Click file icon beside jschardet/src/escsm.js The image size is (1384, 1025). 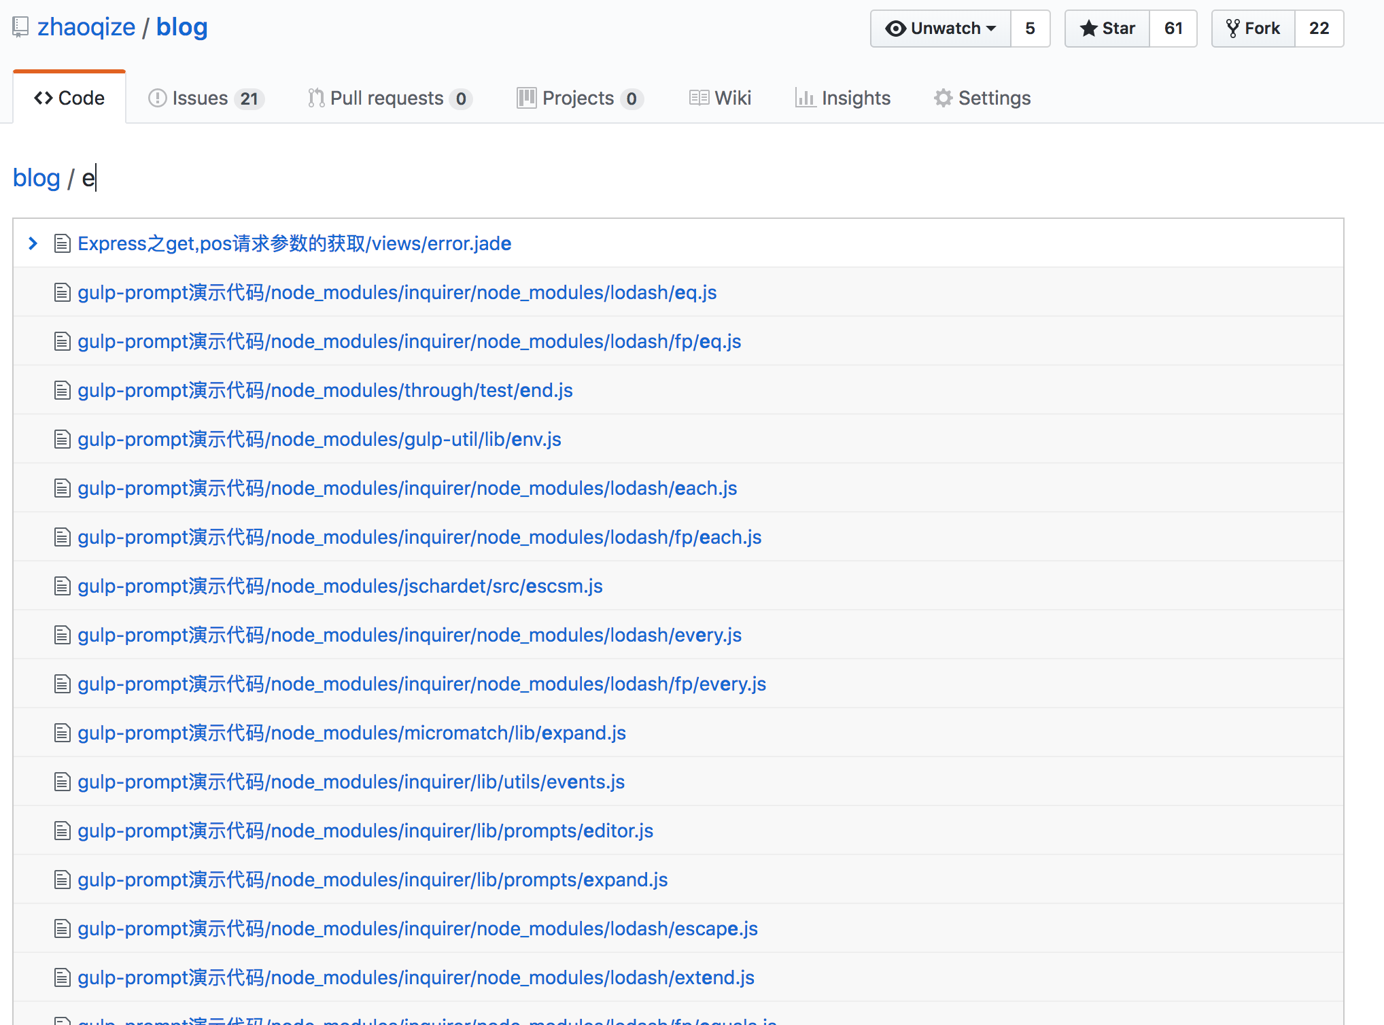pyautogui.click(x=63, y=586)
